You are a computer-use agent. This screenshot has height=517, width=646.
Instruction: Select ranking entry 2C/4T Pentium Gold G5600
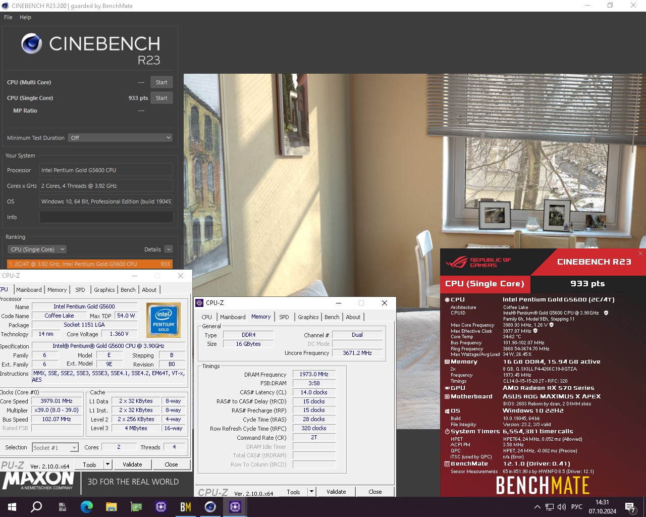click(90, 264)
